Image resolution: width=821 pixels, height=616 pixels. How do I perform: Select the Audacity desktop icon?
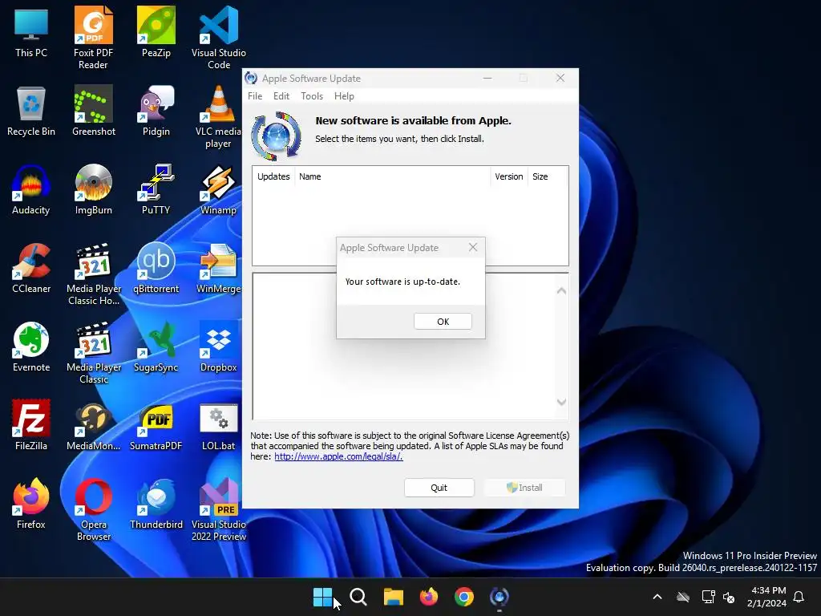31,189
